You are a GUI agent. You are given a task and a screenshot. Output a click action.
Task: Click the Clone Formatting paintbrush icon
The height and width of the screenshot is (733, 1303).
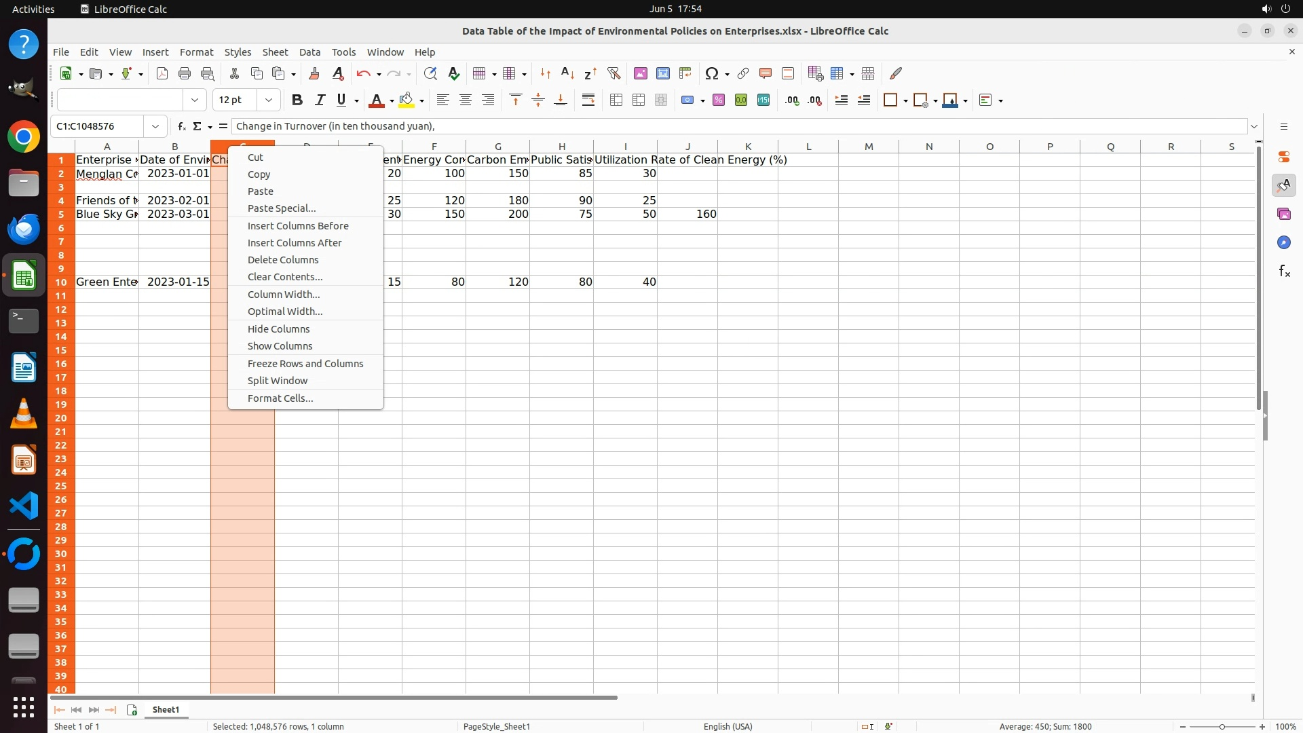pos(314,73)
